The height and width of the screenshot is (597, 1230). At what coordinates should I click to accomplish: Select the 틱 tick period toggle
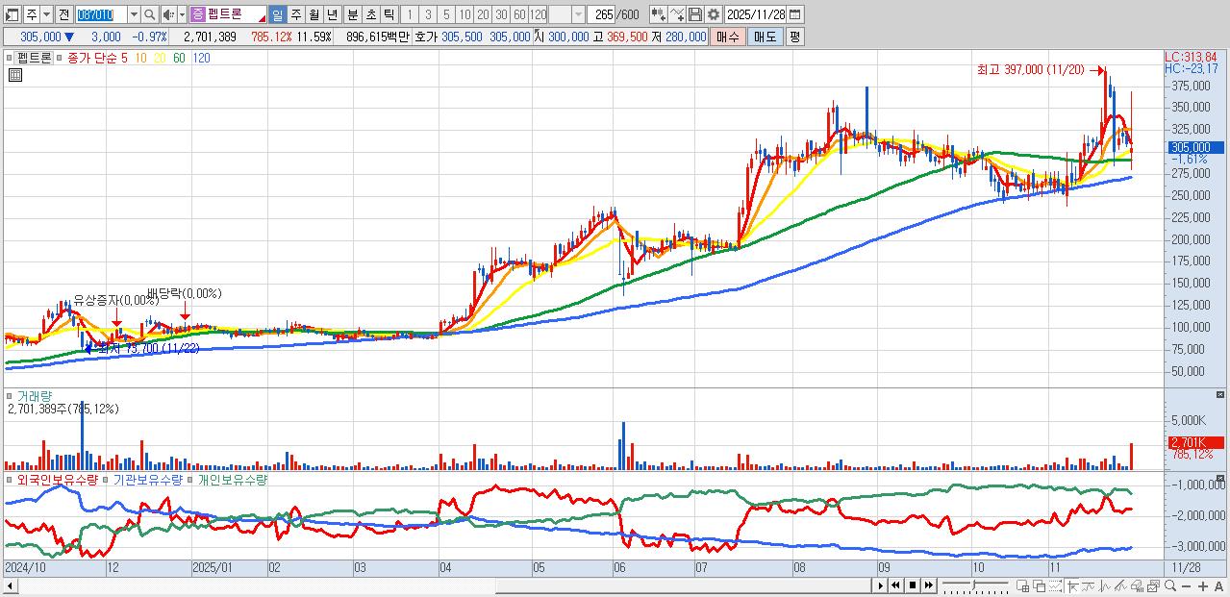389,14
